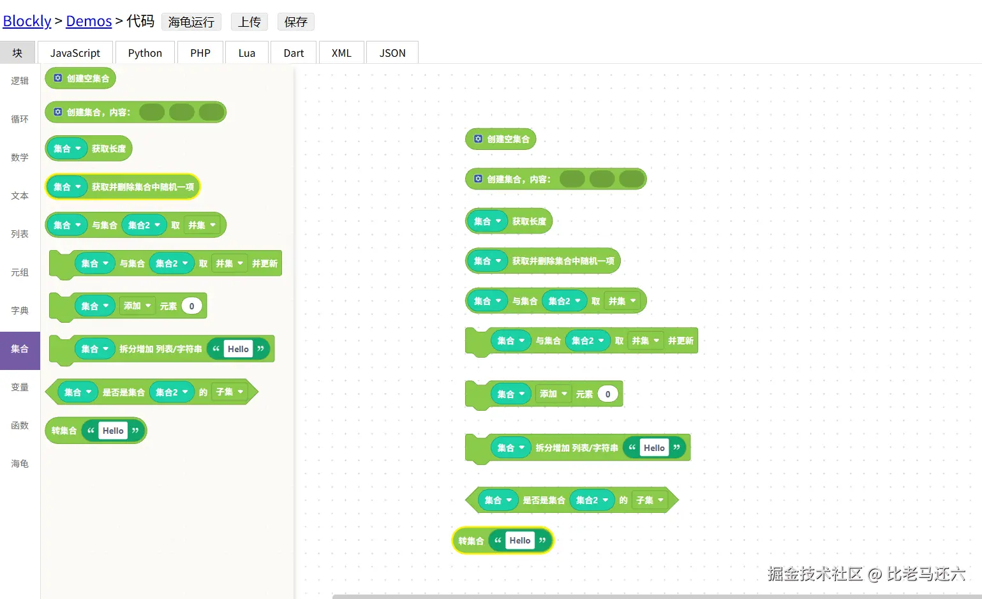Open 集合 dropdown in the flyout 拆分增加 block

tap(95, 349)
